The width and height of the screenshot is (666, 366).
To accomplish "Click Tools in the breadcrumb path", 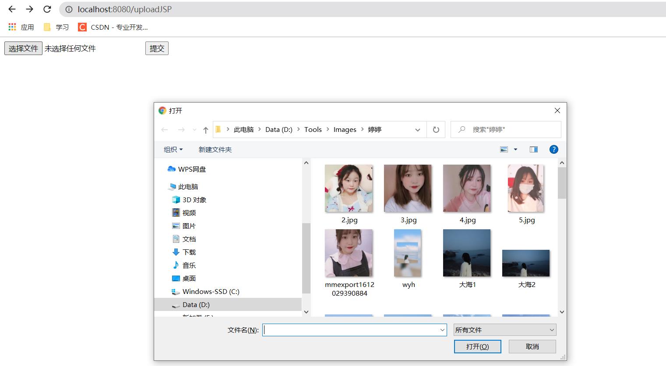I will [x=313, y=130].
